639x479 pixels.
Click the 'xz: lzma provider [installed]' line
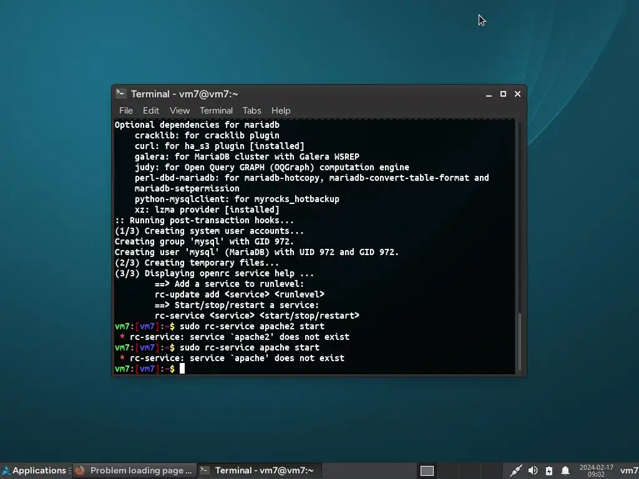pos(207,210)
